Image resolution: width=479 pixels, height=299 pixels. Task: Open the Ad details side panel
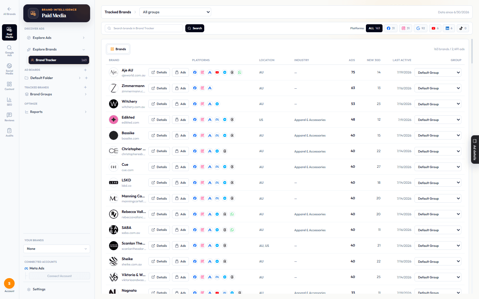[475, 149]
